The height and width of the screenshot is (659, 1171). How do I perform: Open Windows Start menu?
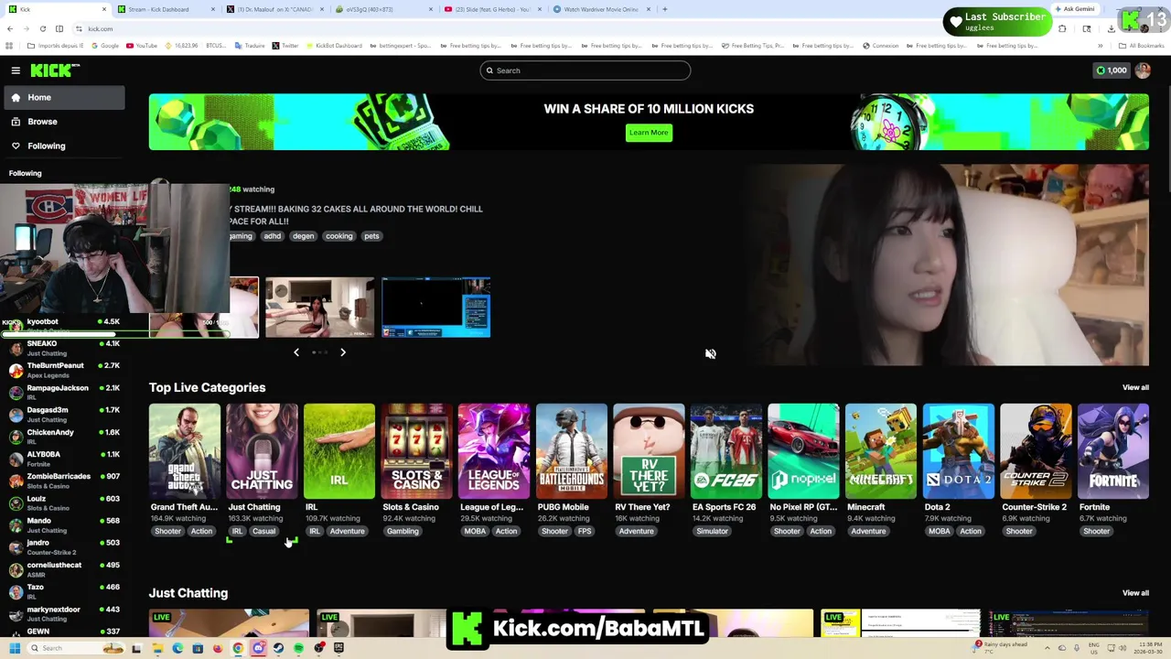15,648
